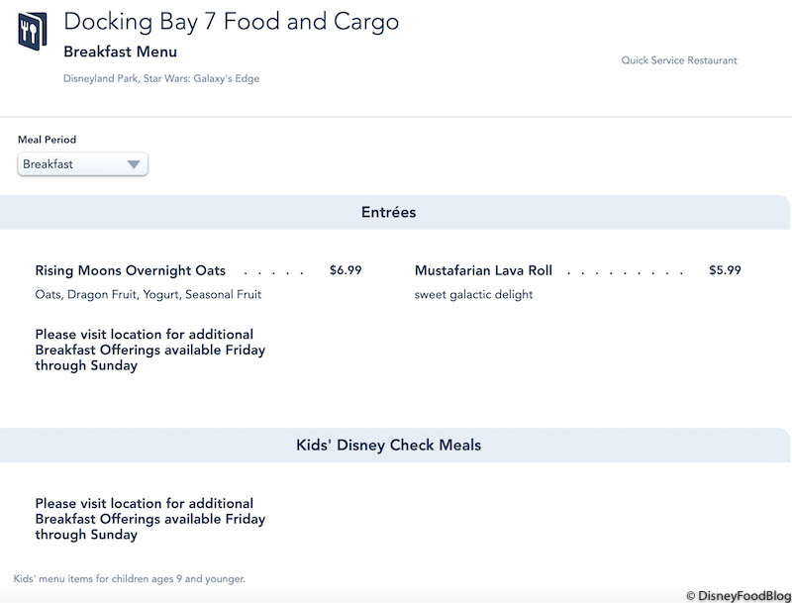Open the Meal Period Breakfast dropdown
This screenshot has width=792, height=603.
[82, 164]
